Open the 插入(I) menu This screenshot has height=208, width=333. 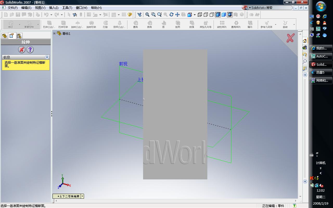tap(54, 8)
